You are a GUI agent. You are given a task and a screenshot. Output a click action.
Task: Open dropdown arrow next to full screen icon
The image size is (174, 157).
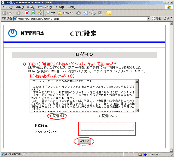(x=104, y=13)
